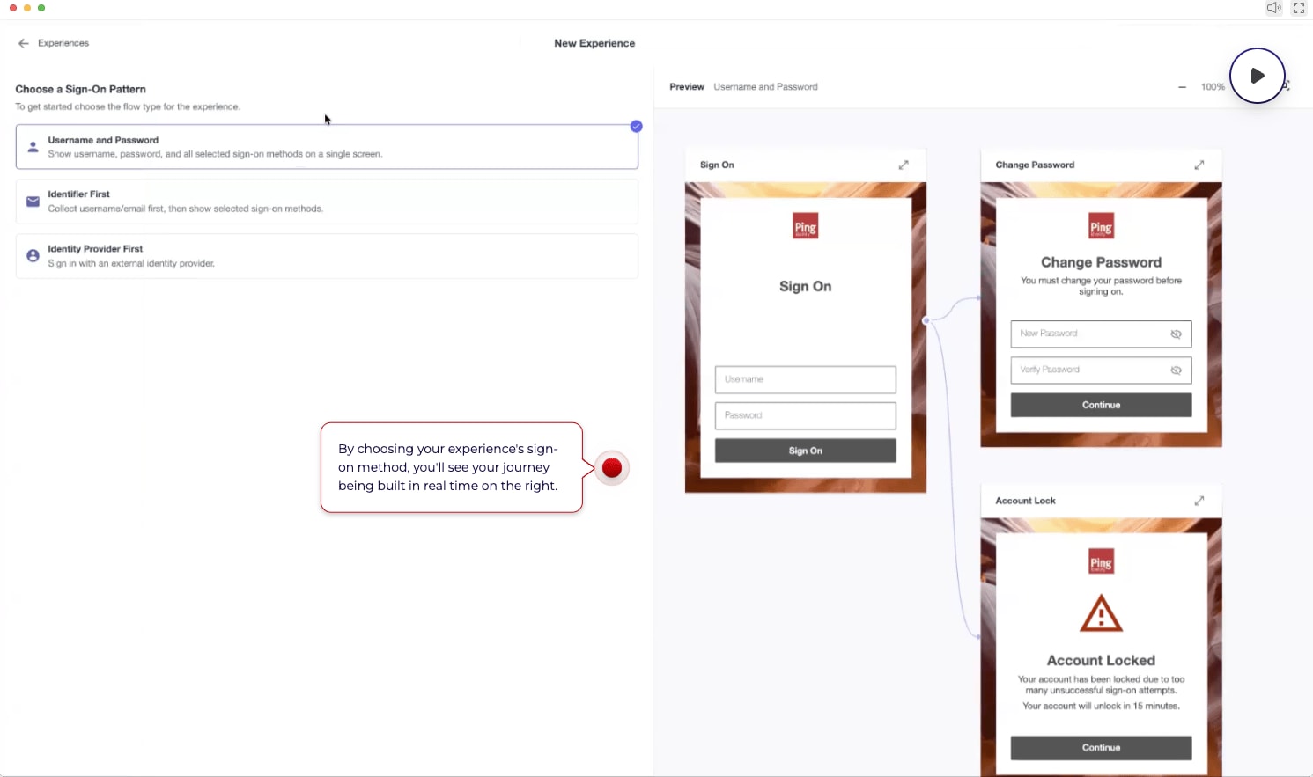Click the New Password field
Screen dimensions: 1313x777
pyautogui.click(x=1102, y=334)
